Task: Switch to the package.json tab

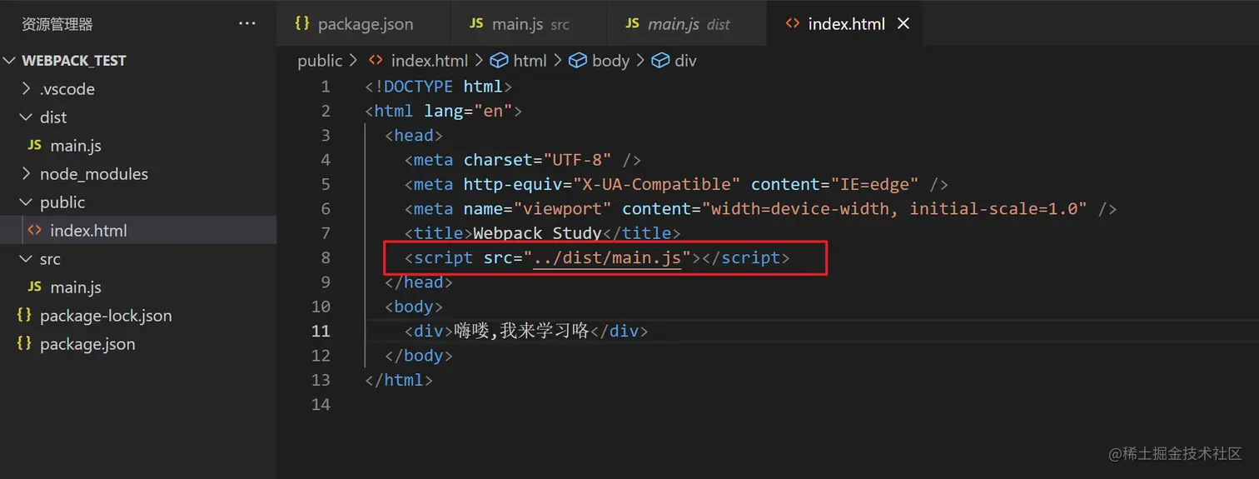Action: tap(365, 23)
